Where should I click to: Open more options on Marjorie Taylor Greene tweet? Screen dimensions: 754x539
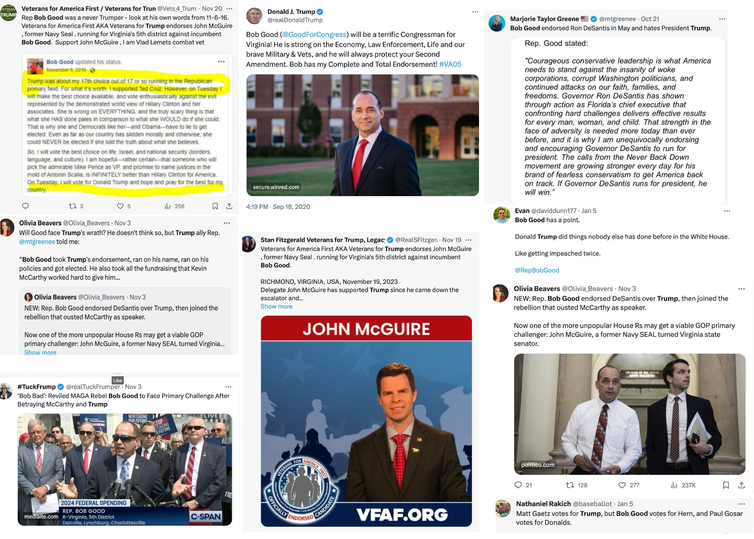[722, 19]
